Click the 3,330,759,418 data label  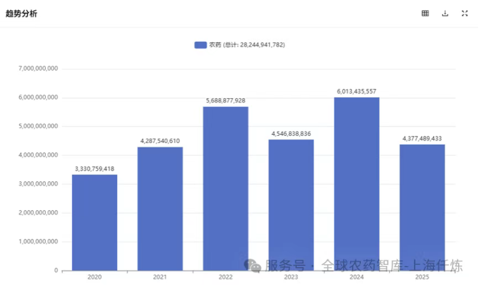94,169
